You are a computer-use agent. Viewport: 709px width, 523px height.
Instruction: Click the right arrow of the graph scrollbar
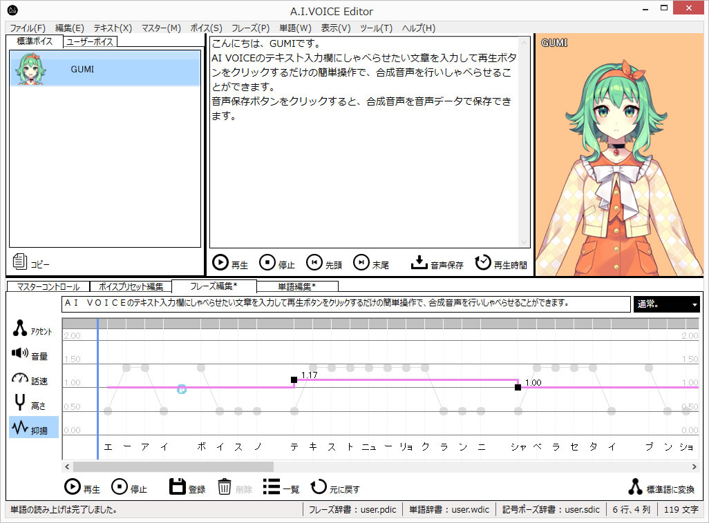click(x=694, y=466)
